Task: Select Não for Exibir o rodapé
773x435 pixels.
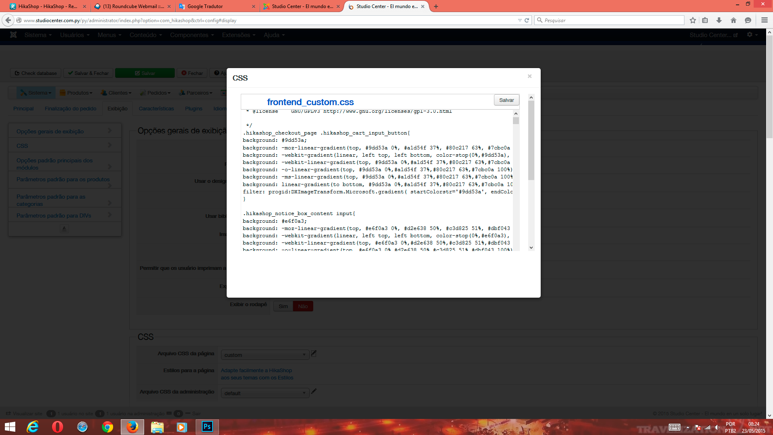Action: (x=303, y=307)
